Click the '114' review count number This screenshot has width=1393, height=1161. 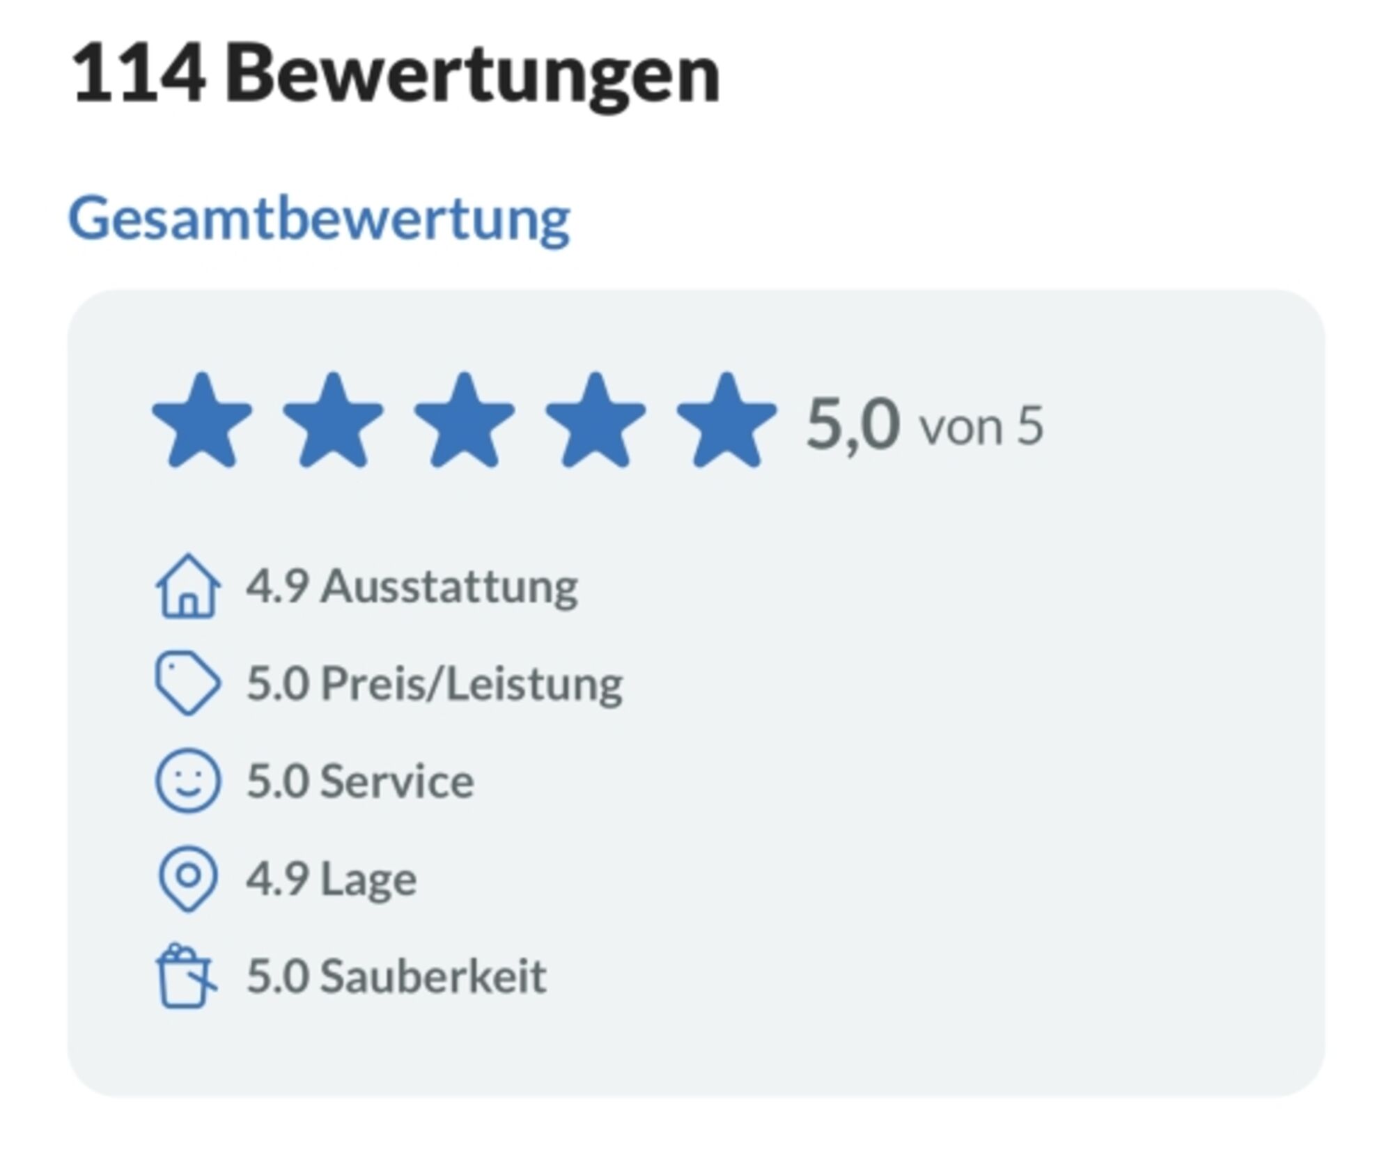[139, 74]
